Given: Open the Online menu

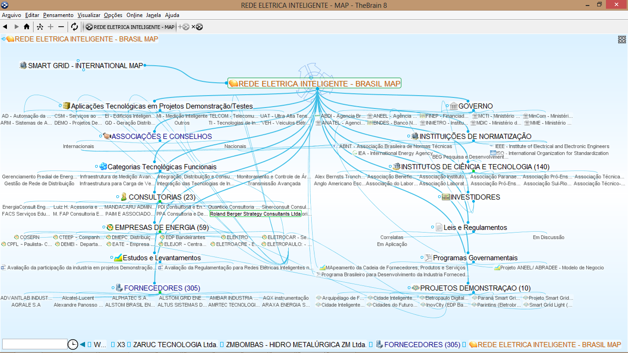Looking at the screenshot, I should (135, 15).
